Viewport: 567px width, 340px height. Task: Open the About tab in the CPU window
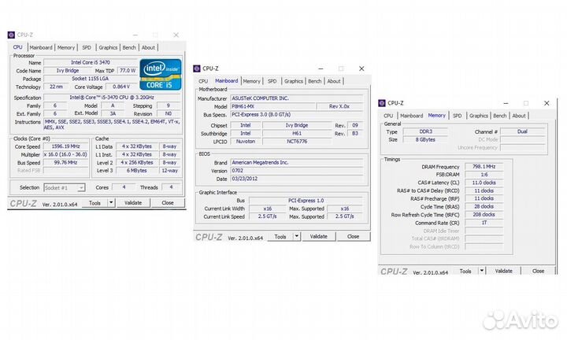coord(148,47)
